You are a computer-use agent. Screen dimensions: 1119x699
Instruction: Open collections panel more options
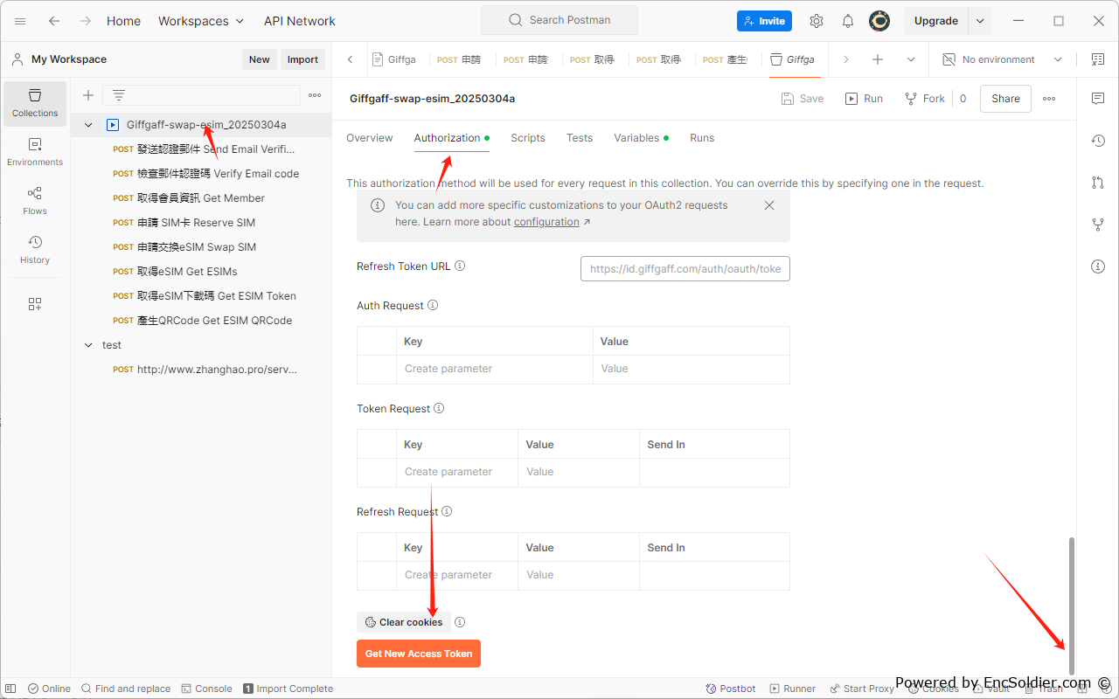(x=315, y=95)
